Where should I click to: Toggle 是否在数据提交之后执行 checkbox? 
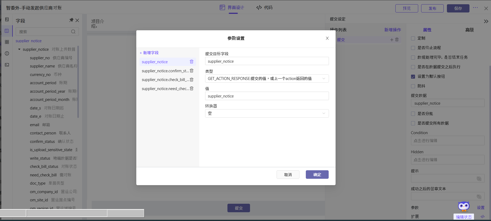tap(413, 67)
